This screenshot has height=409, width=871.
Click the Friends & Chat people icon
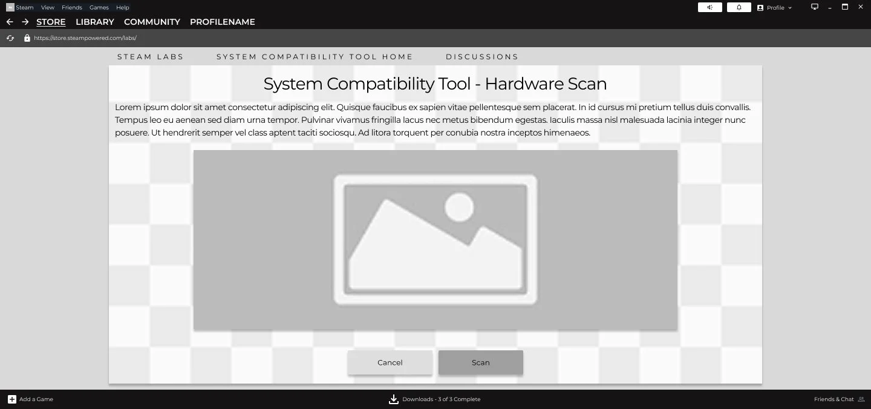coord(861,399)
